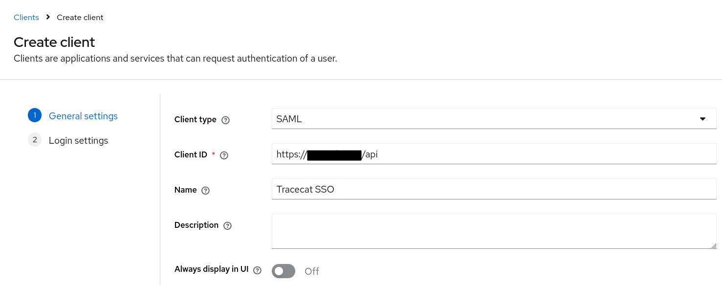Click the Create client breadcrumb entry
This screenshot has width=722, height=285.
click(x=80, y=17)
